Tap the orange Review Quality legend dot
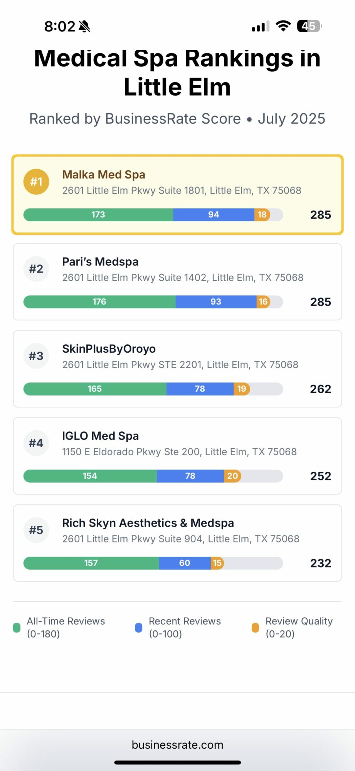 point(255,628)
